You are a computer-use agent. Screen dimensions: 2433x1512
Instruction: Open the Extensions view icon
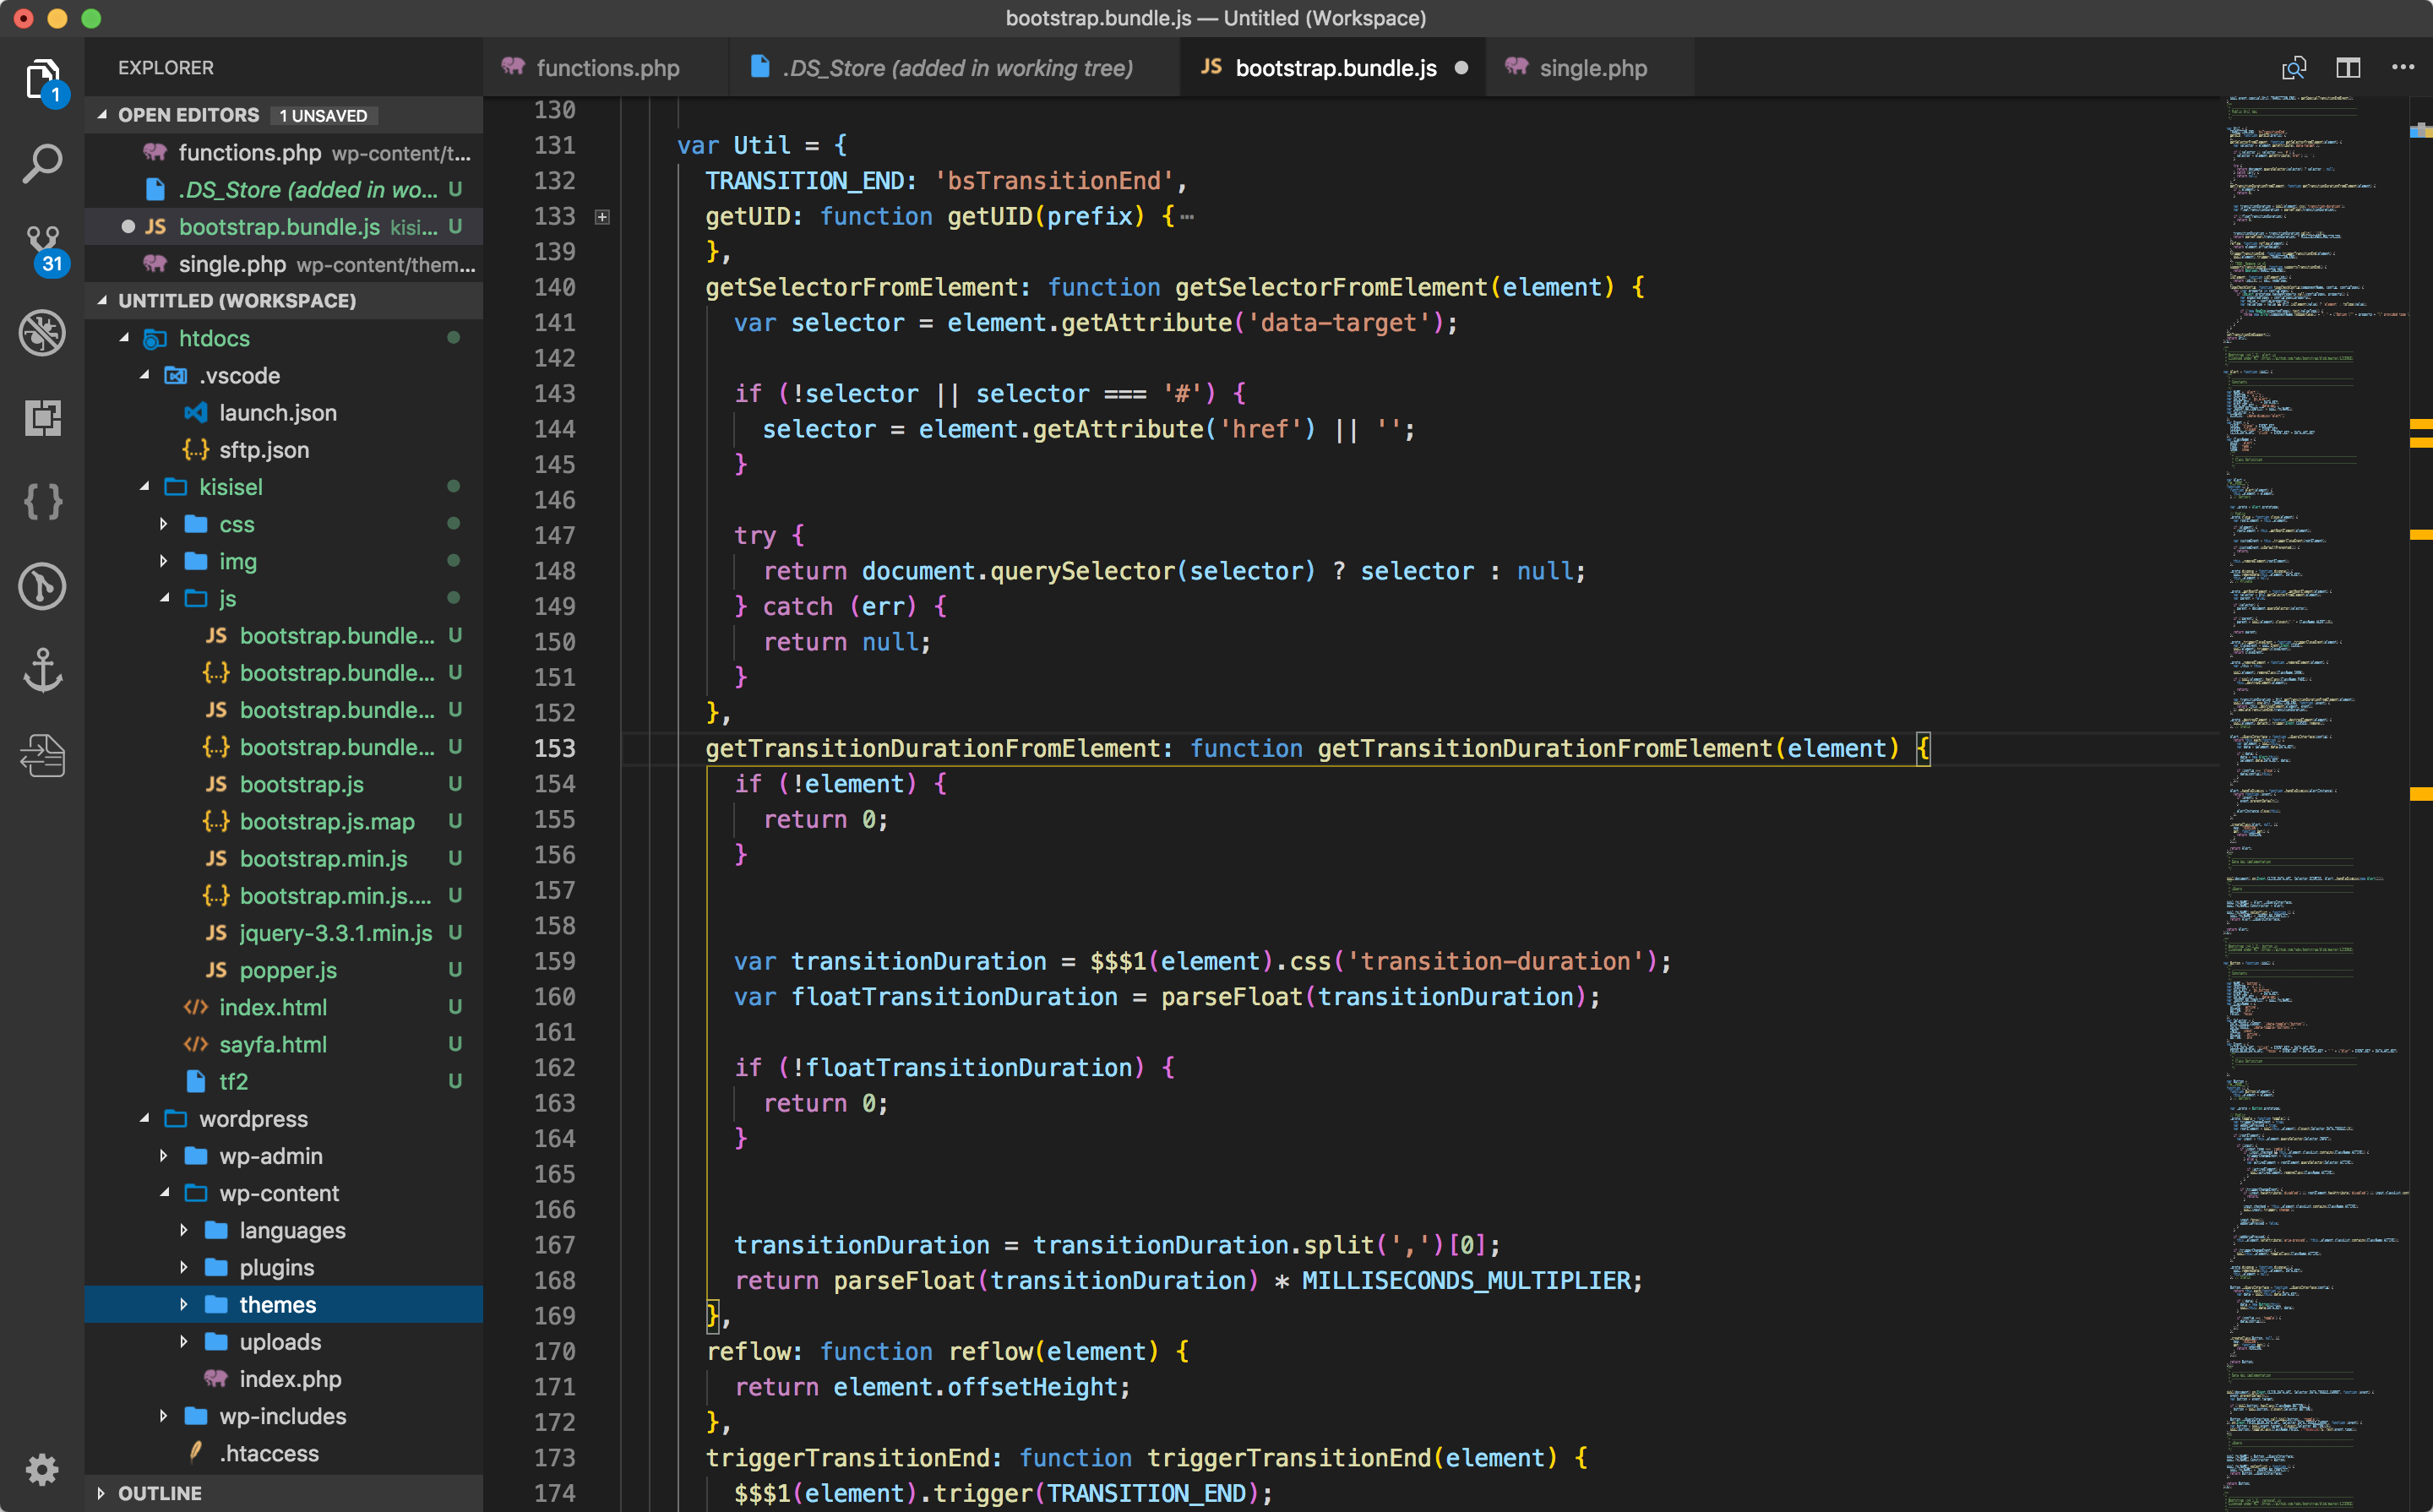tap(42, 417)
